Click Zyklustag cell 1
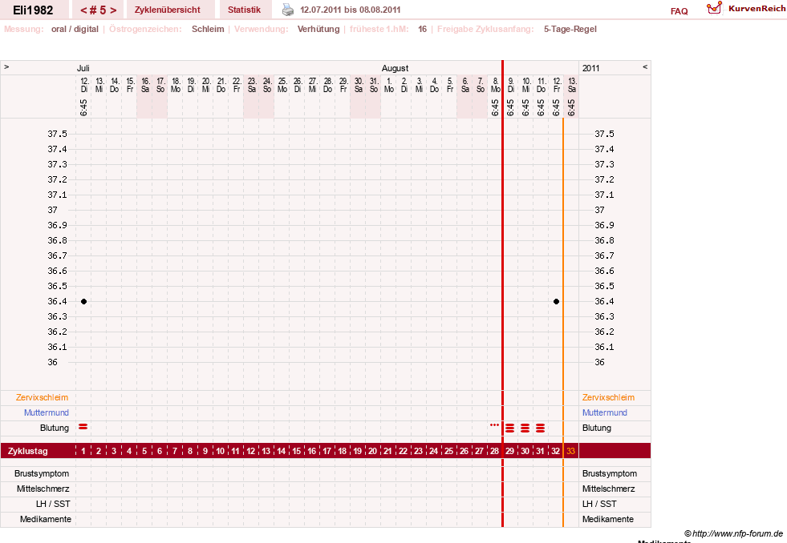Image resolution: width=787 pixels, height=543 pixels. click(x=83, y=451)
